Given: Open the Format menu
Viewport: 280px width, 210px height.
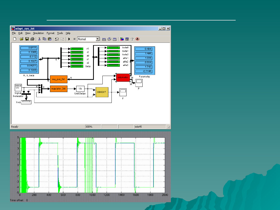Looking at the screenshot, I should (51, 33).
